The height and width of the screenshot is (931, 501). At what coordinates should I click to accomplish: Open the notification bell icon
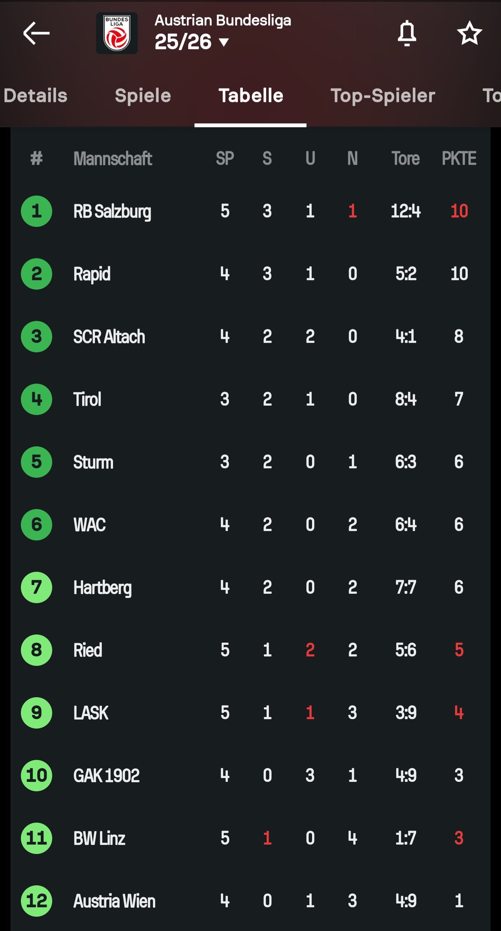click(x=407, y=33)
